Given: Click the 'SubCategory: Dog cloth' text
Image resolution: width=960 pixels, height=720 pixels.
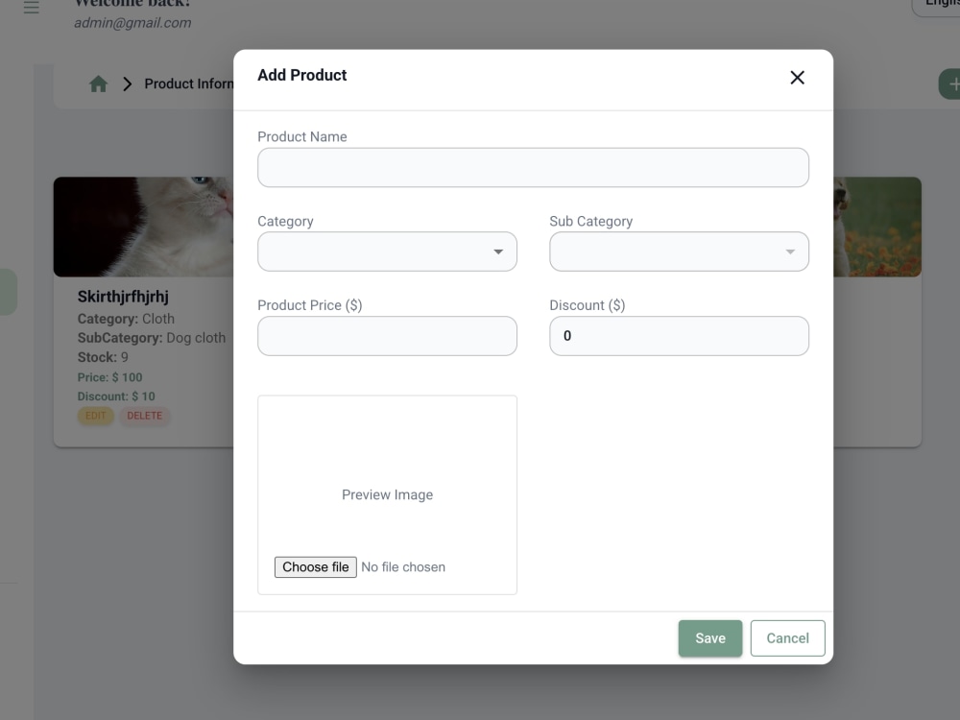Looking at the screenshot, I should [152, 338].
